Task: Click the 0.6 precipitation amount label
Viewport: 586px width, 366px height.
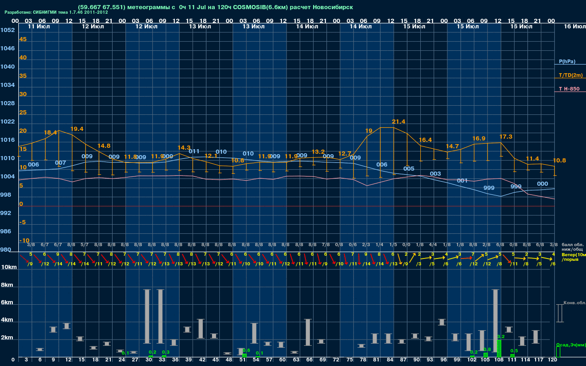Action: coord(246,350)
